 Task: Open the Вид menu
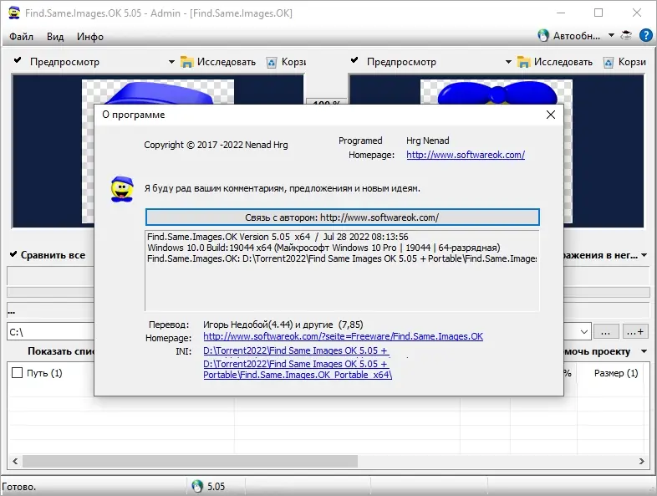pyautogui.click(x=55, y=37)
